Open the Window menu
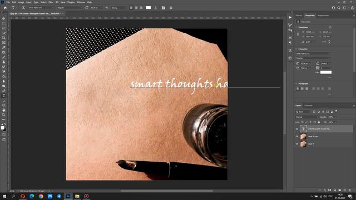This screenshot has width=356, height=200. pyautogui.click(x=81, y=2)
